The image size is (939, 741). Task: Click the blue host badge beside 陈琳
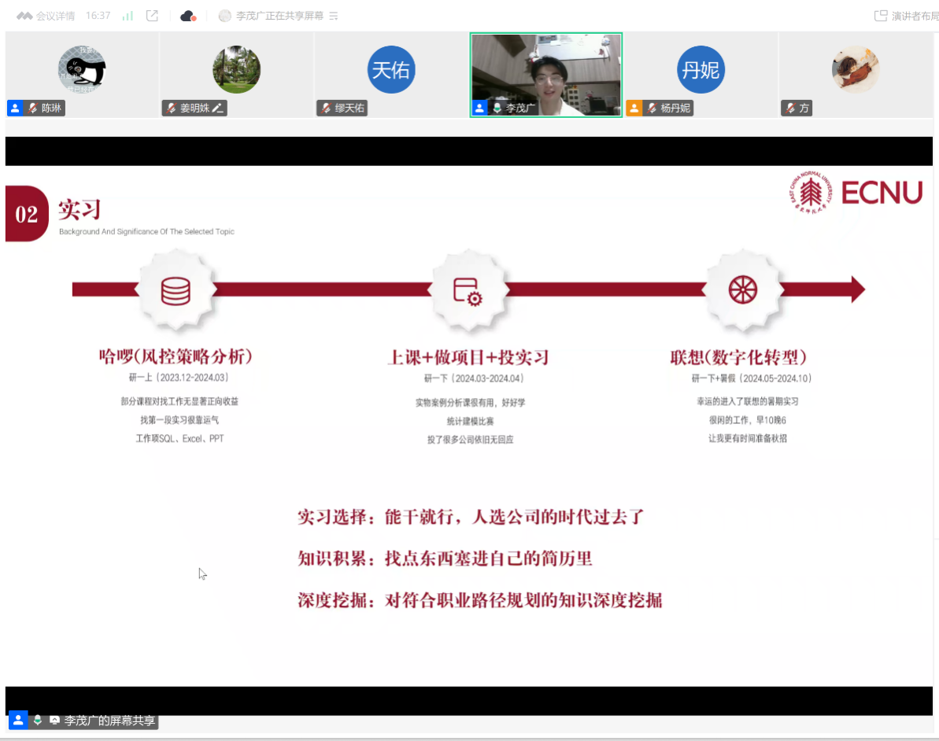click(x=15, y=108)
